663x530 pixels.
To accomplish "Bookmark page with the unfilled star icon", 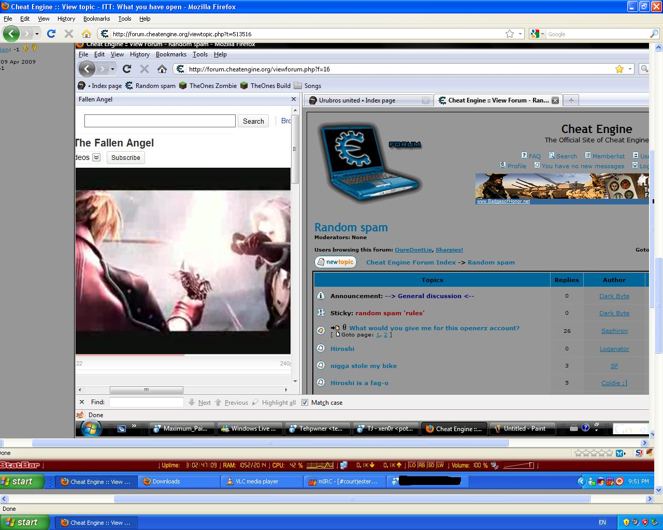I will pyautogui.click(x=510, y=34).
